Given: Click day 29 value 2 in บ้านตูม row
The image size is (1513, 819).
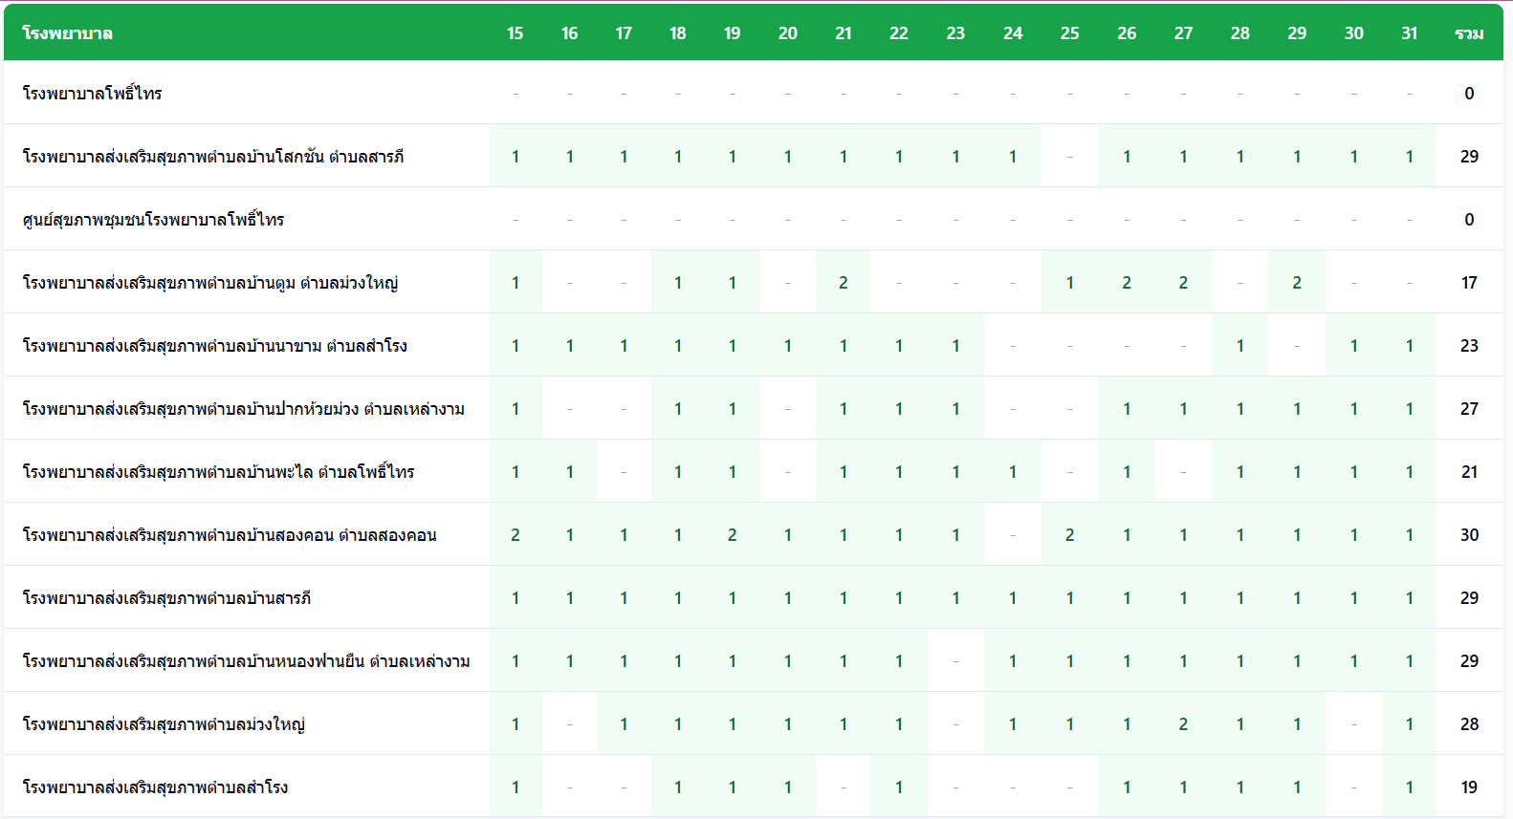Looking at the screenshot, I should (x=1297, y=282).
